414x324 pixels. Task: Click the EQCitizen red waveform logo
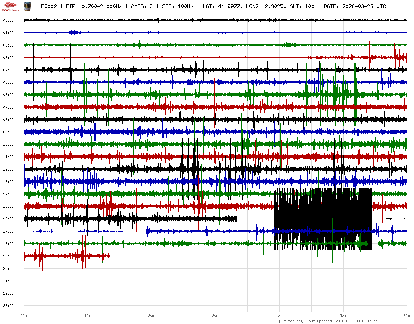(10, 6)
